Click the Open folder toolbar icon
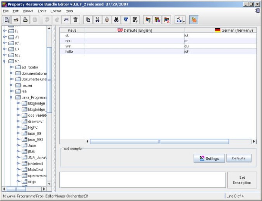This screenshot has height=201, width=262. (16, 19)
